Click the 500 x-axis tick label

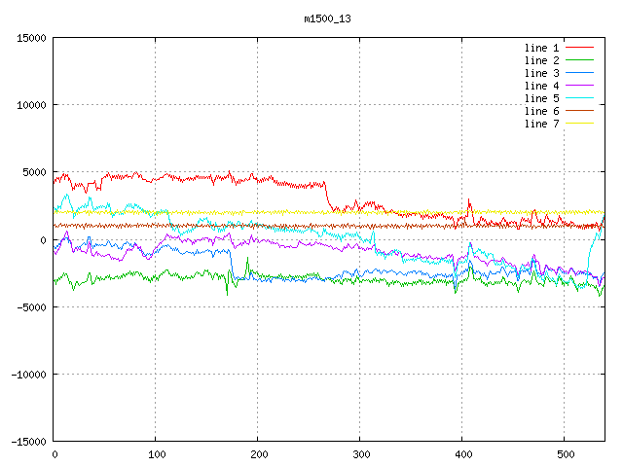(564, 454)
